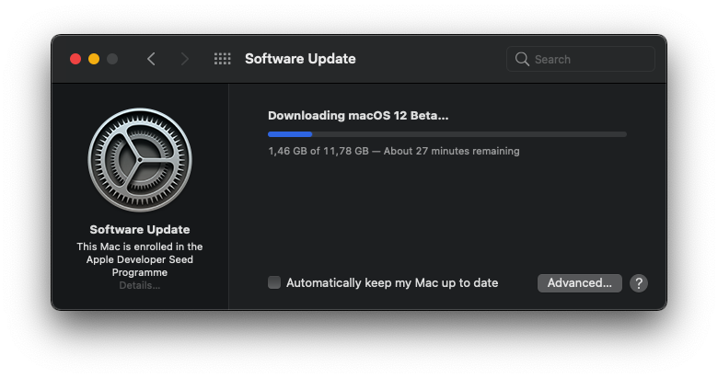Click the "Downloading macOS 12 Beta..." heading

[358, 116]
